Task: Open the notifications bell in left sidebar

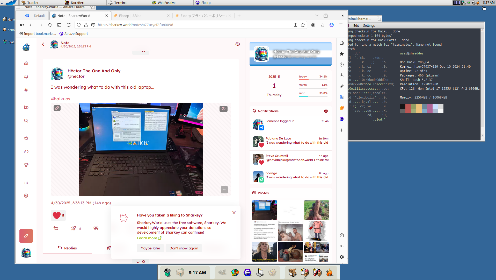Action: [26, 76]
